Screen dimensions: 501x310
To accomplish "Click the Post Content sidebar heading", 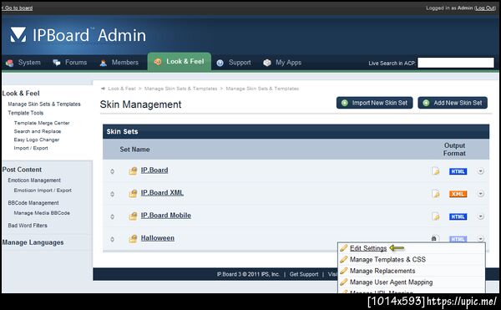I will point(22,170).
